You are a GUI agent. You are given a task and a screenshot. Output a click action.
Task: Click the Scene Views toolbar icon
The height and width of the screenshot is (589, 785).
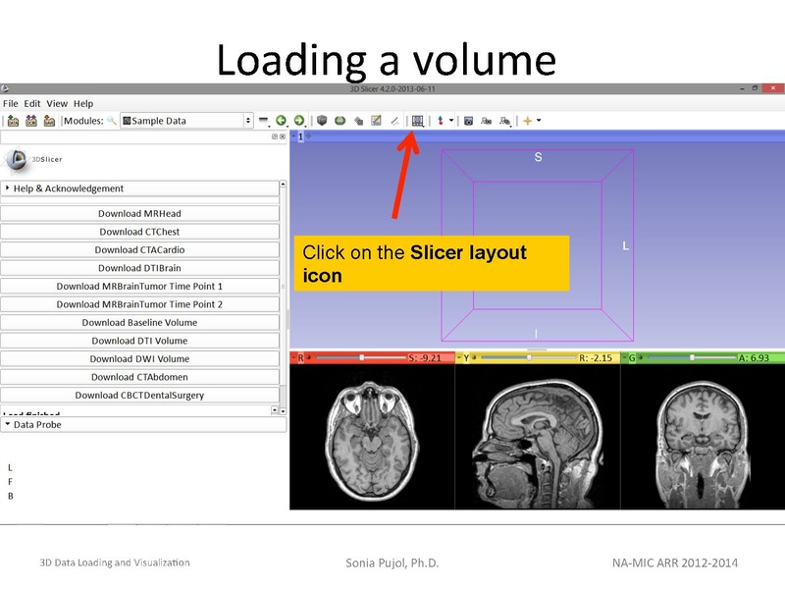pyautogui.click(x=486, y=121)
